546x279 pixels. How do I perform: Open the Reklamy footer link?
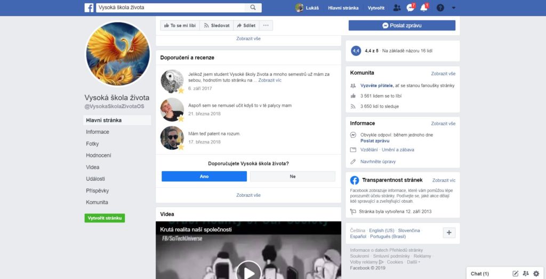422,256
